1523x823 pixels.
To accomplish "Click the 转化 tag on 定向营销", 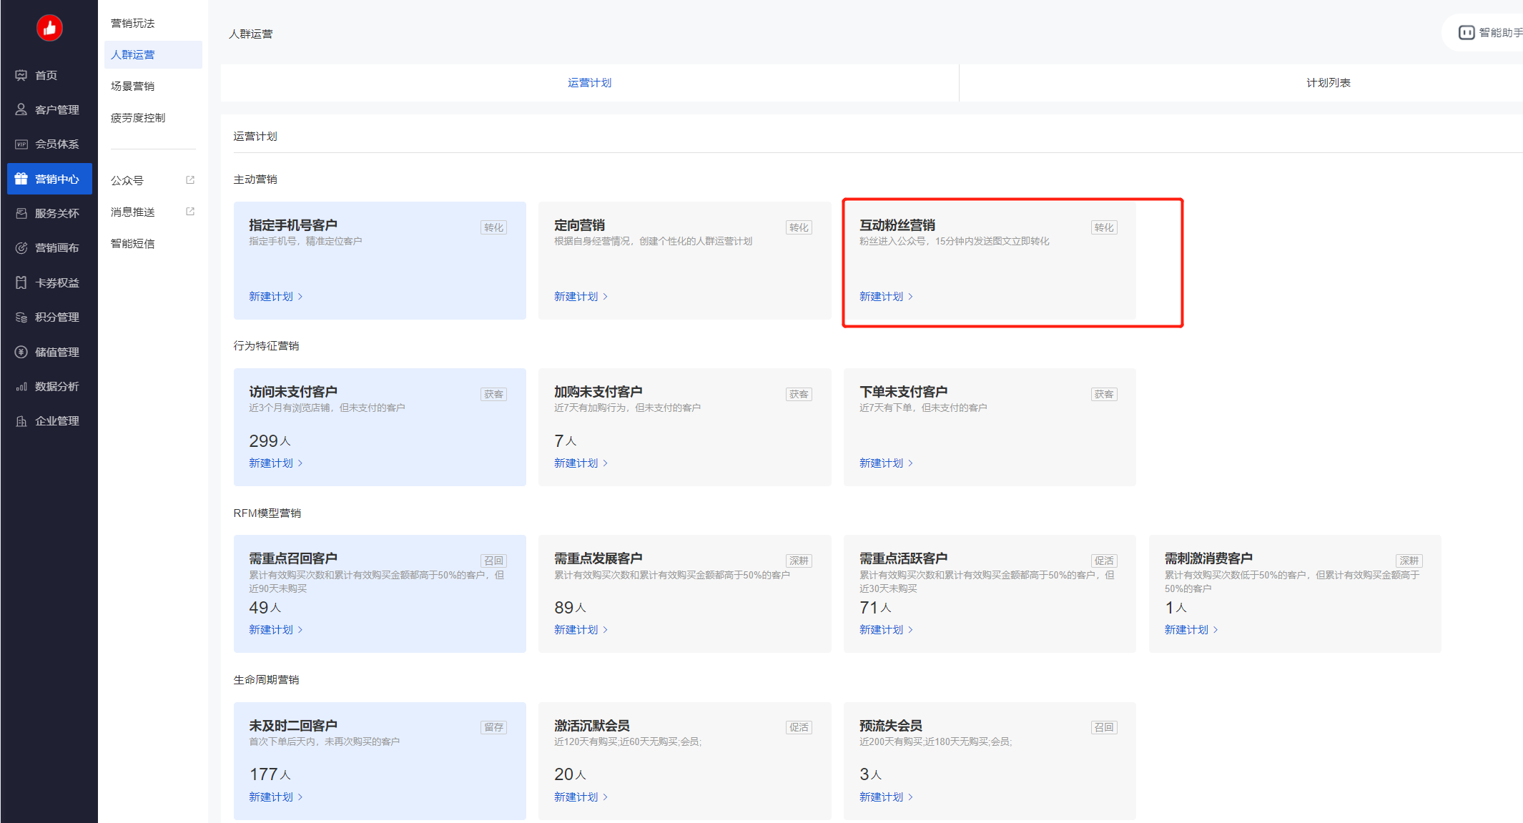I will point(799,227).
